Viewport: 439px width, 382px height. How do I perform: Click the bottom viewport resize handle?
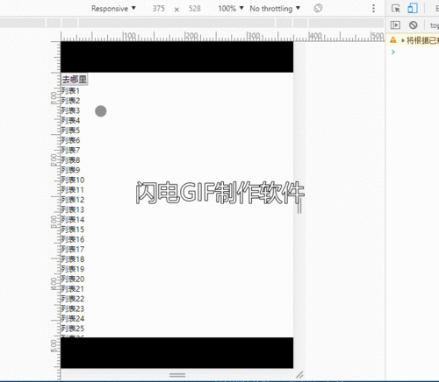click(x=177, y=375)
